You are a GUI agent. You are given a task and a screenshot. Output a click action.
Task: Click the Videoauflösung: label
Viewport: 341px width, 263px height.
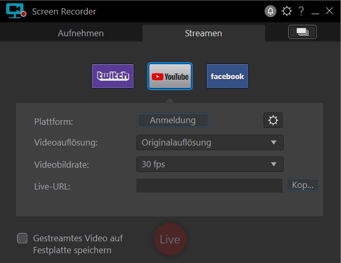click(66, 143)
